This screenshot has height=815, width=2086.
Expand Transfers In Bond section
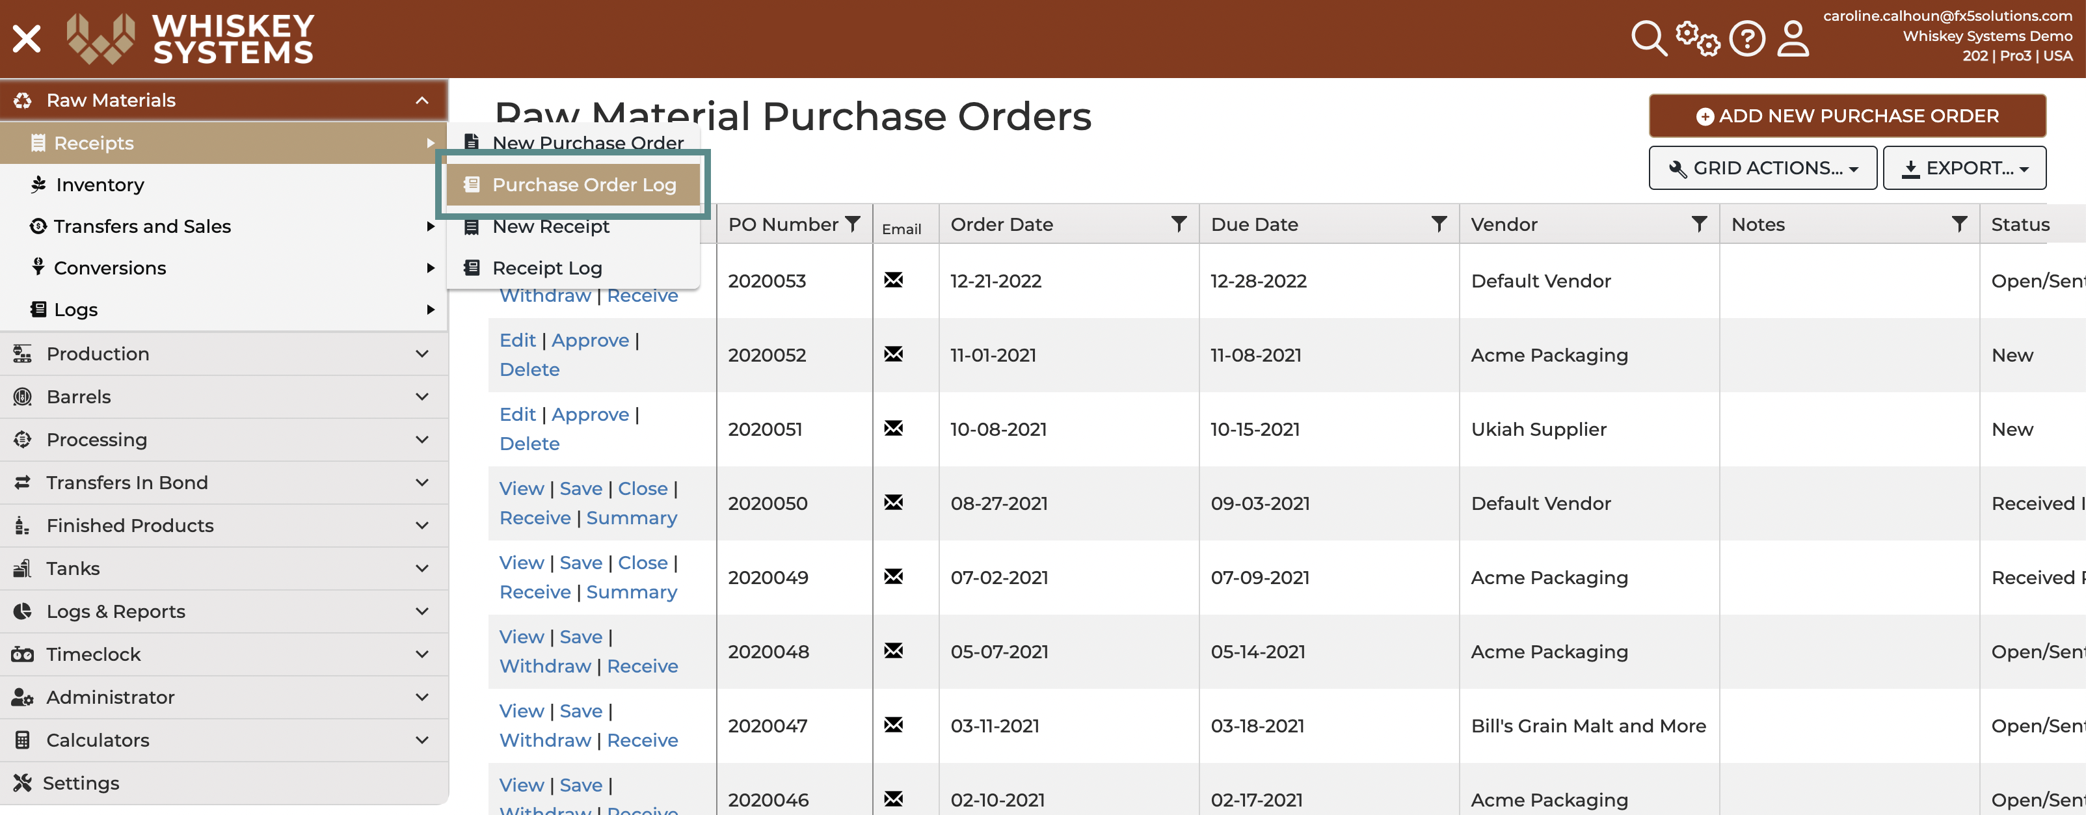224,483
